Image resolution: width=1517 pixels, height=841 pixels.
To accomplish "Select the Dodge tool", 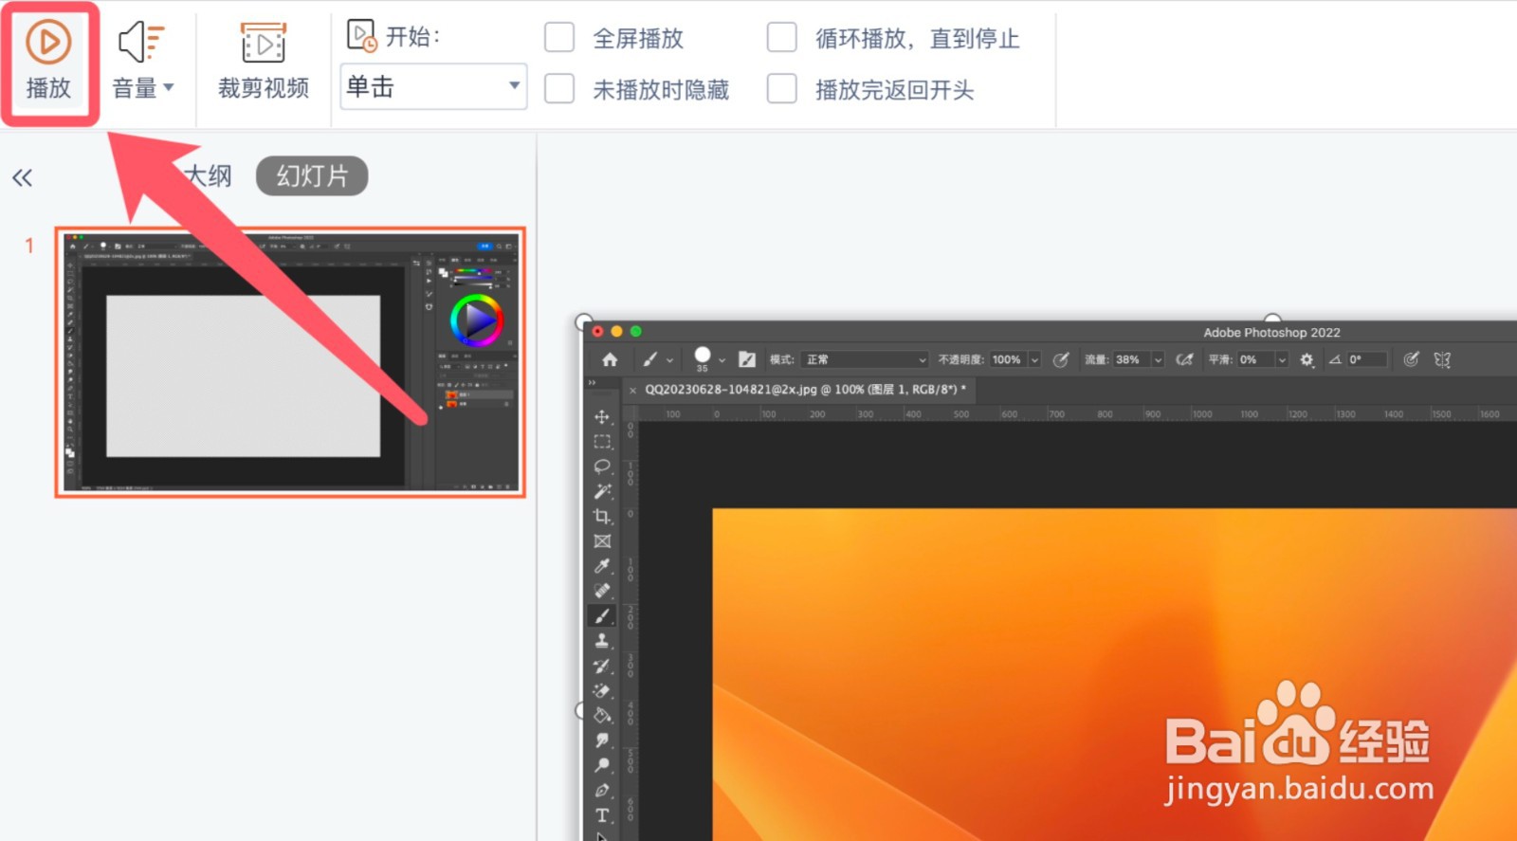I will [x=602, y=764].
